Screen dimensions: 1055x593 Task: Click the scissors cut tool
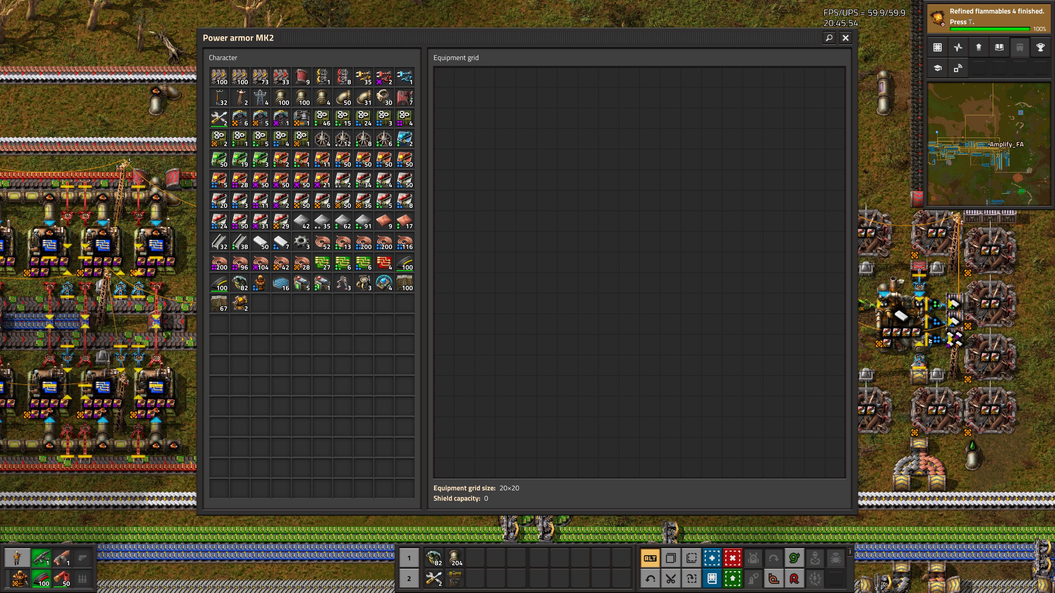coord(671,579)
